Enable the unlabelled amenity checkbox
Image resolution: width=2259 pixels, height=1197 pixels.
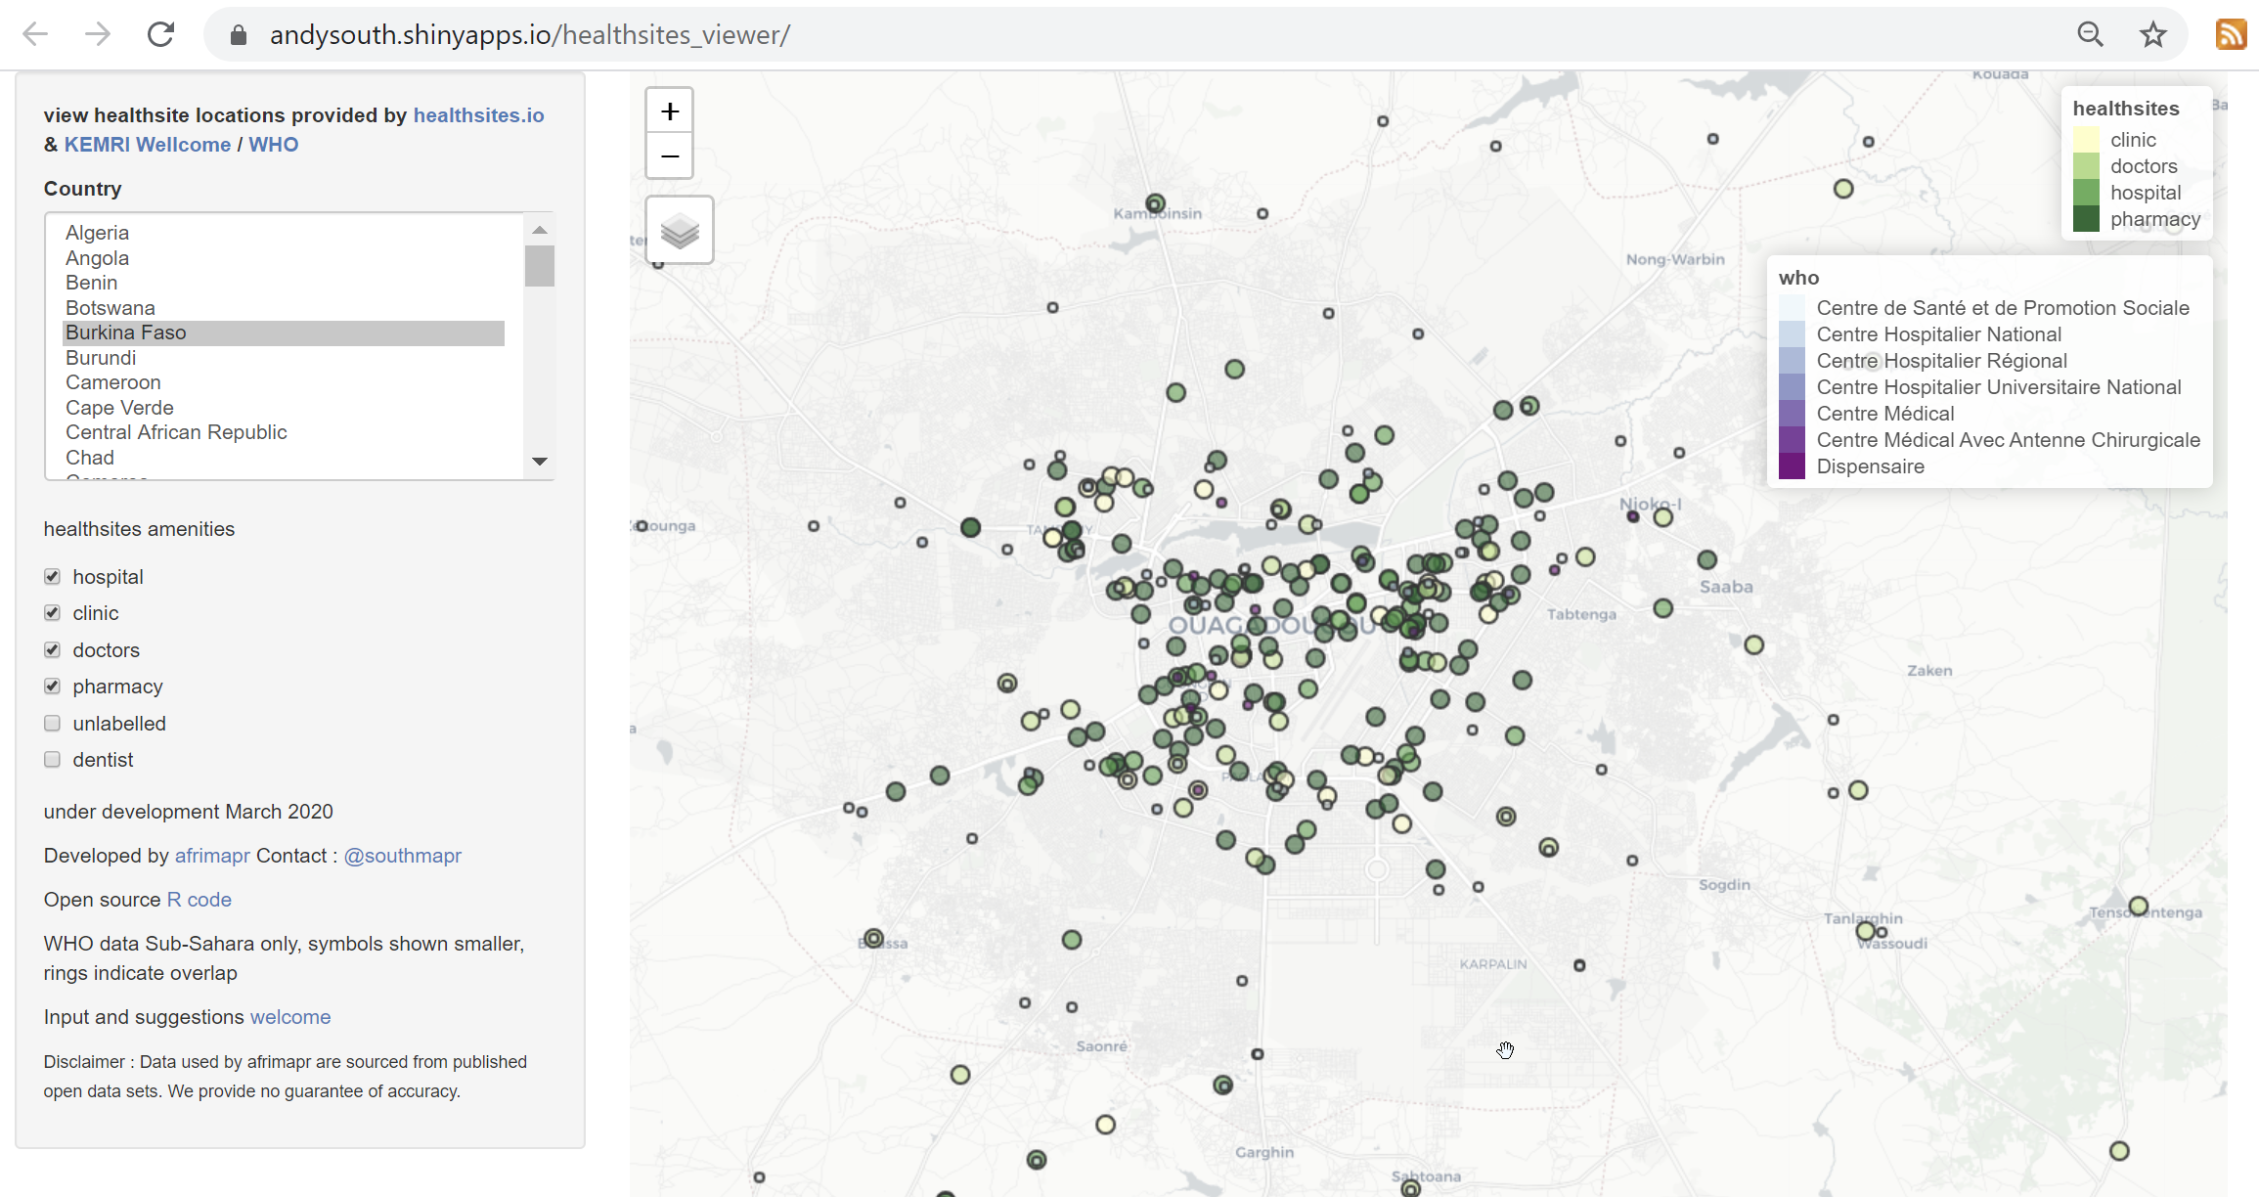point(53,724)
